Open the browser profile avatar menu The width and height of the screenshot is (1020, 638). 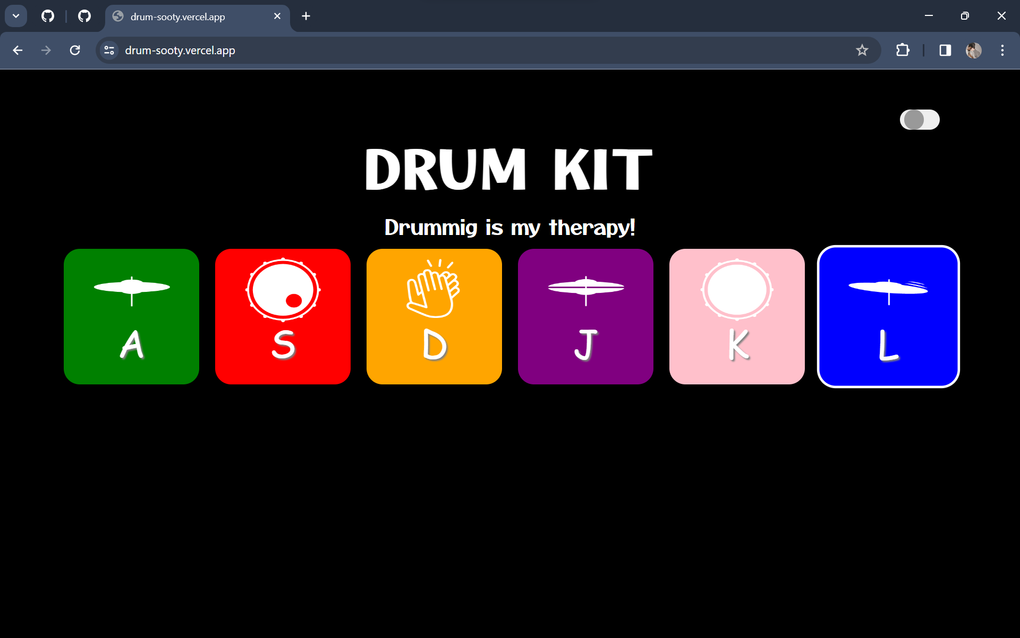click(974, 50)
